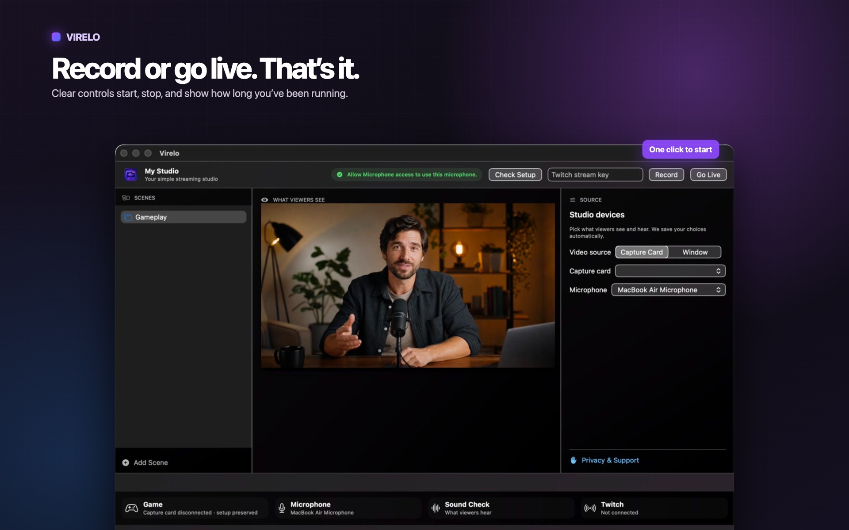Click the Check Setup button
The height and width of the screenshot is (530, 849).
tap(515, 175)
